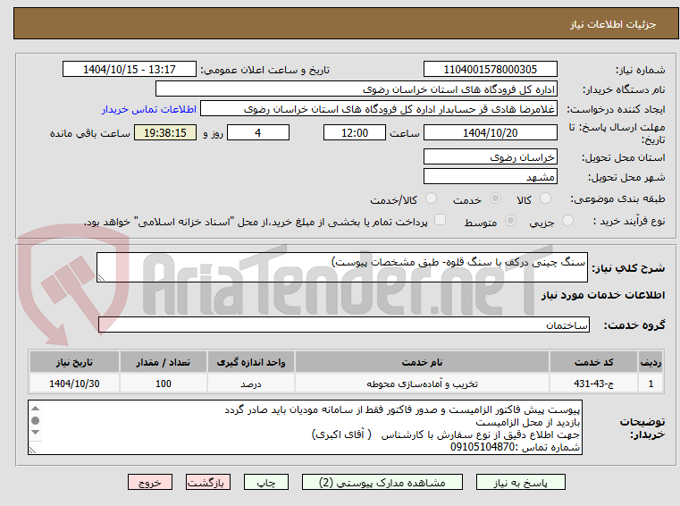Click the توضیحات خریدار label
680x506 pixels.
(642, 427)
